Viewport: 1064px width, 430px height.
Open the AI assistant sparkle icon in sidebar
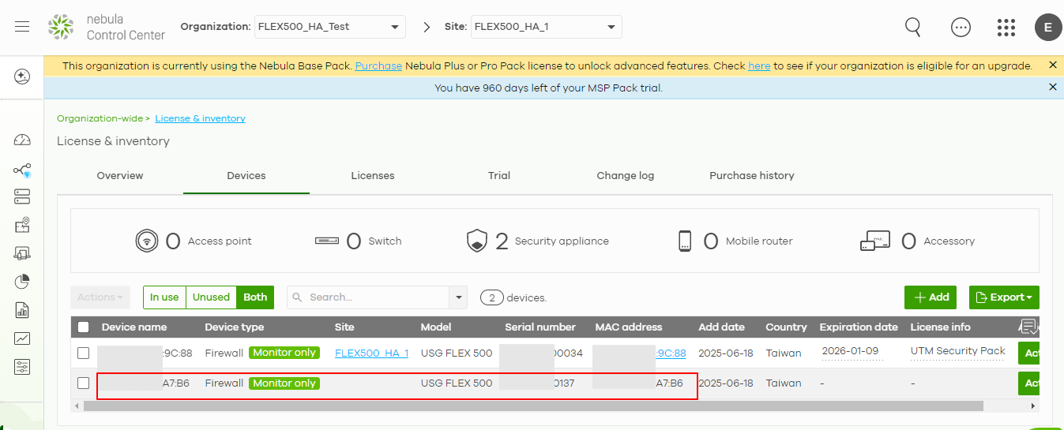coord(22,77)
